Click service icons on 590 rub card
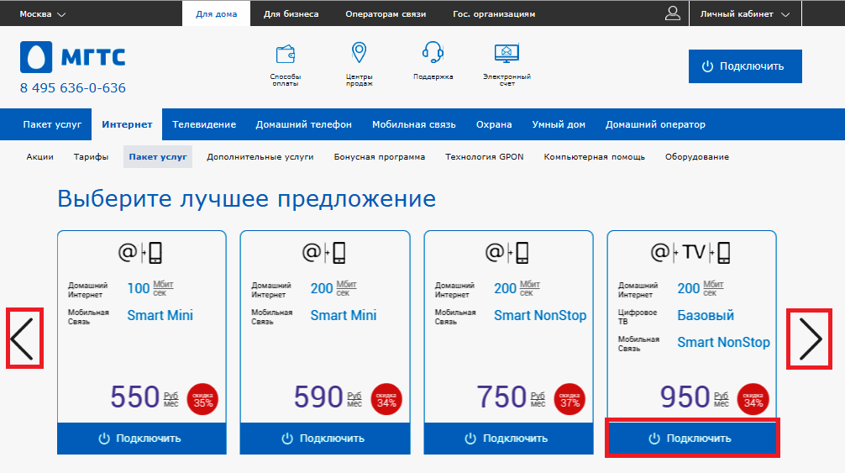Screen dimensions: 845x473 pyautogui.click(x=324, y=252)
